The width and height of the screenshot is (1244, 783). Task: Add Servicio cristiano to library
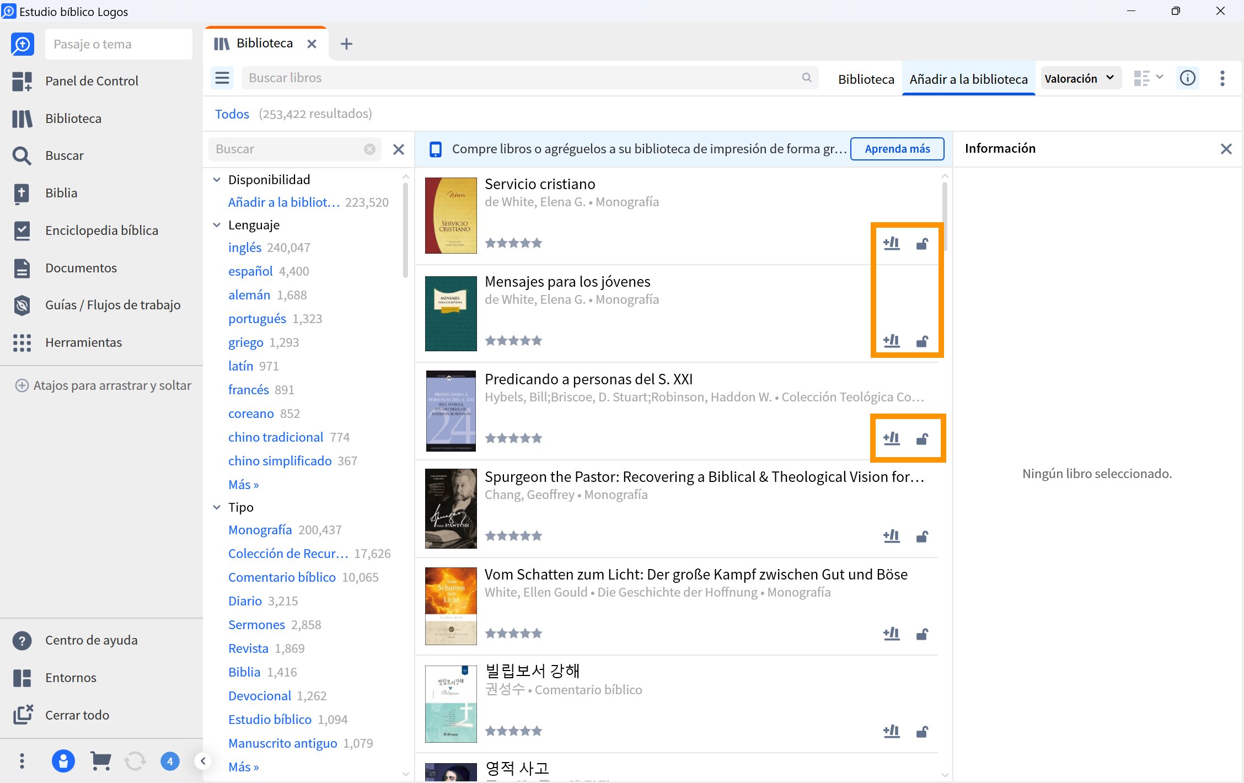pos(892,243)
